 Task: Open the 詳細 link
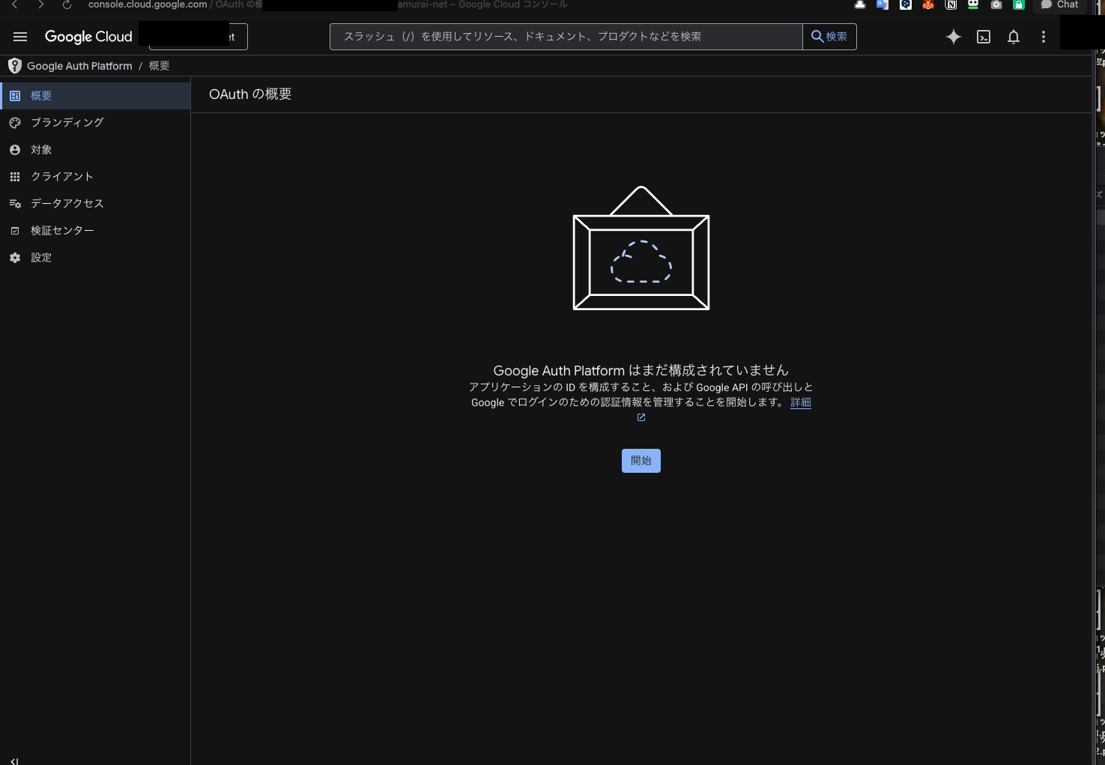coord(800,402)
